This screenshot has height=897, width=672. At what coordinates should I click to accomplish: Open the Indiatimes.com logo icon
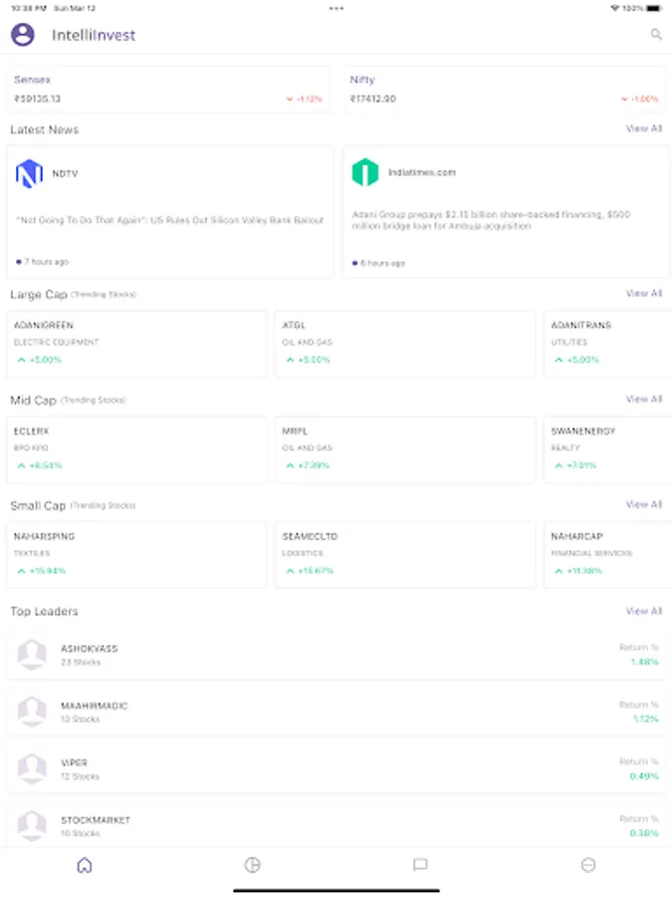pyautogui.click(x=365, y=172)
